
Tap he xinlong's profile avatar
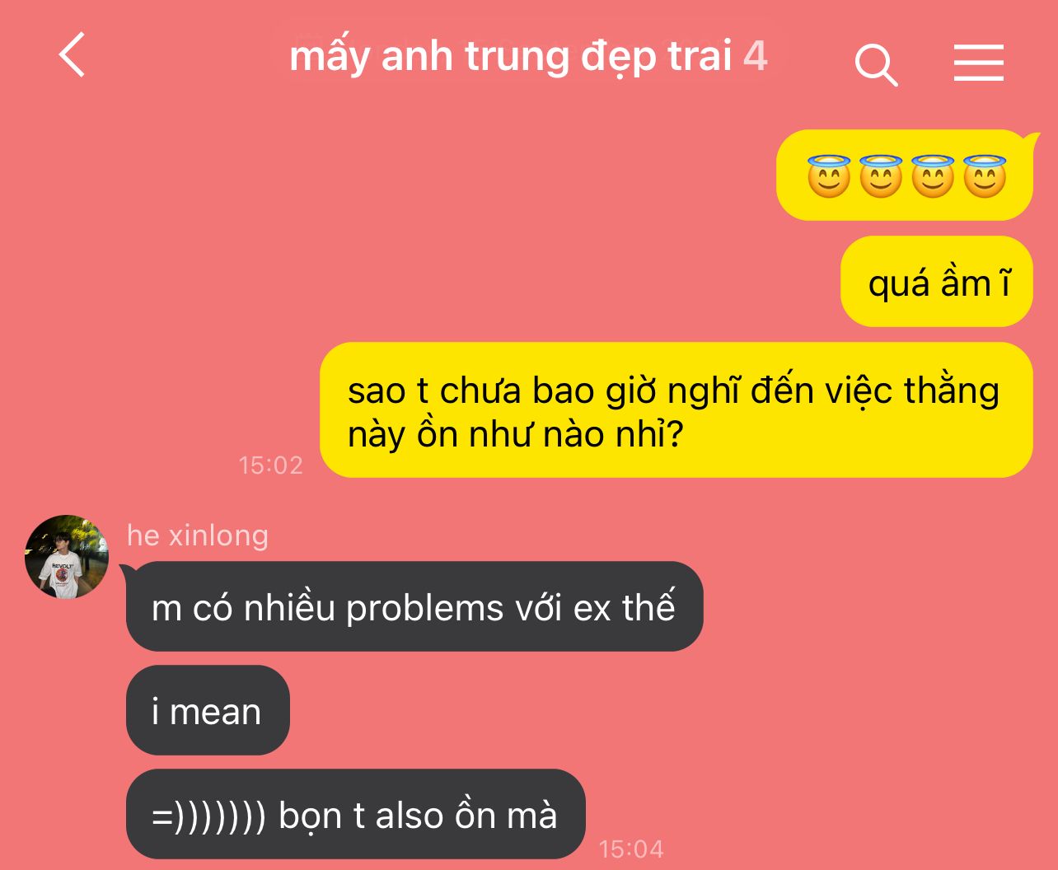[x=67, y=556]
